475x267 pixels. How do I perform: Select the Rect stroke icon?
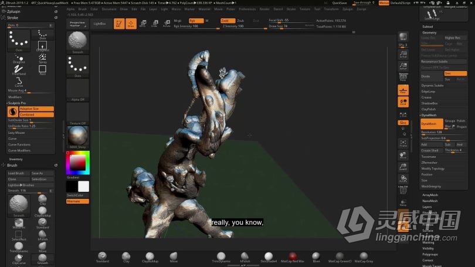[x=42, y=70]
